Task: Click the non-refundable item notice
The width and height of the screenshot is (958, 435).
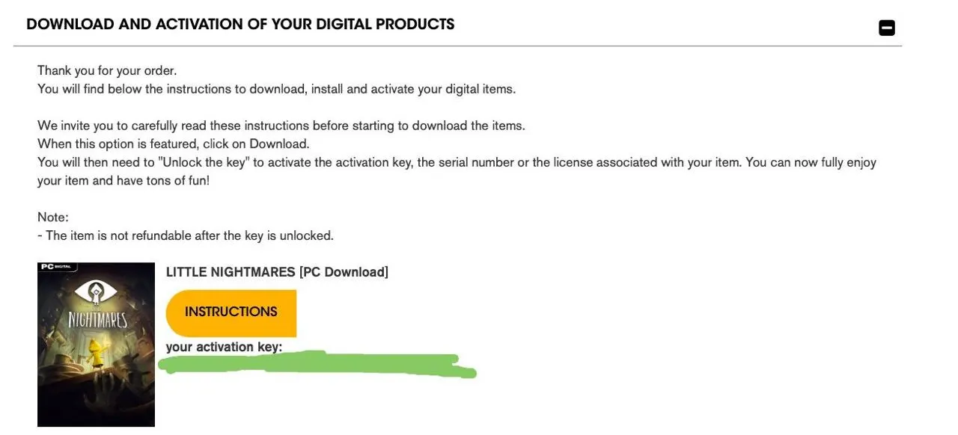Action: pos(186,235)
